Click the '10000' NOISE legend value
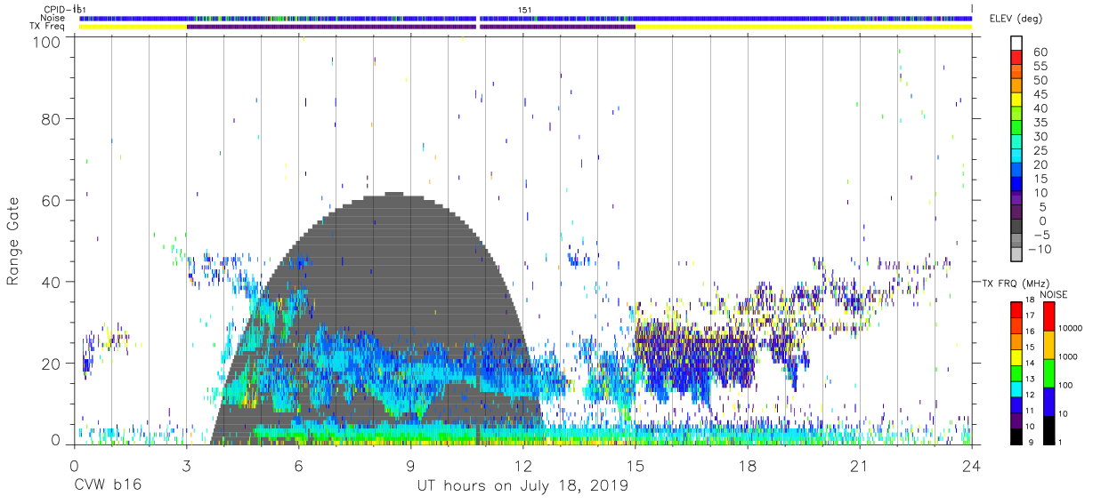 tap(1073, 329)
